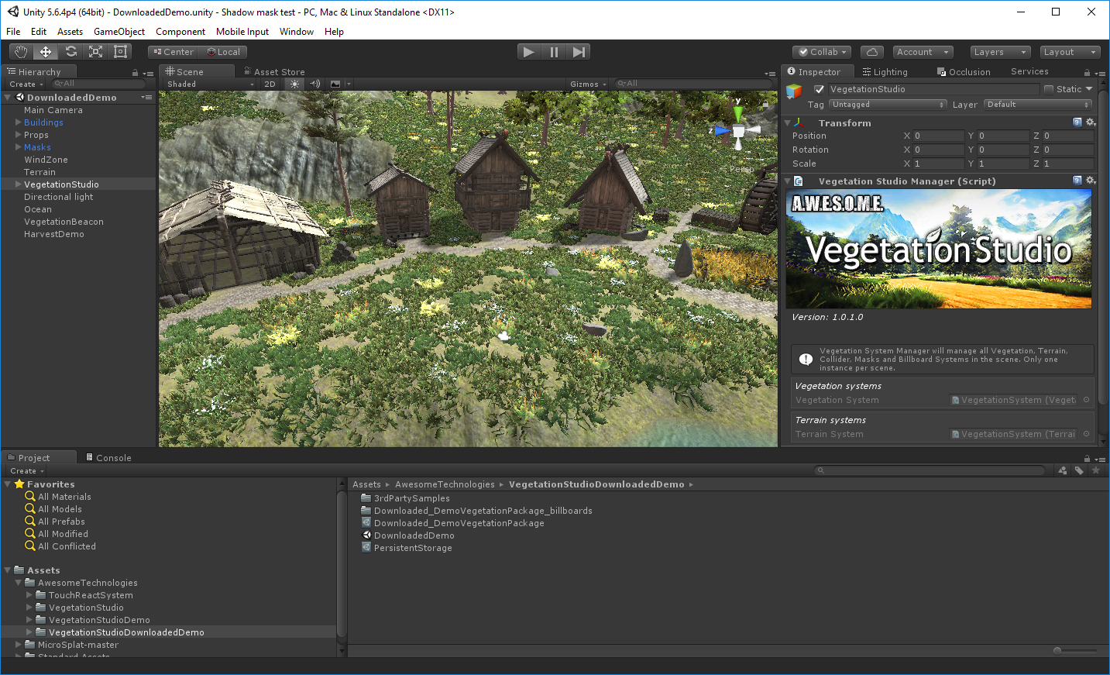This screenshot has width=1110, height=675.
Task: Click the Position X field
Action: (x=938, y=136)
